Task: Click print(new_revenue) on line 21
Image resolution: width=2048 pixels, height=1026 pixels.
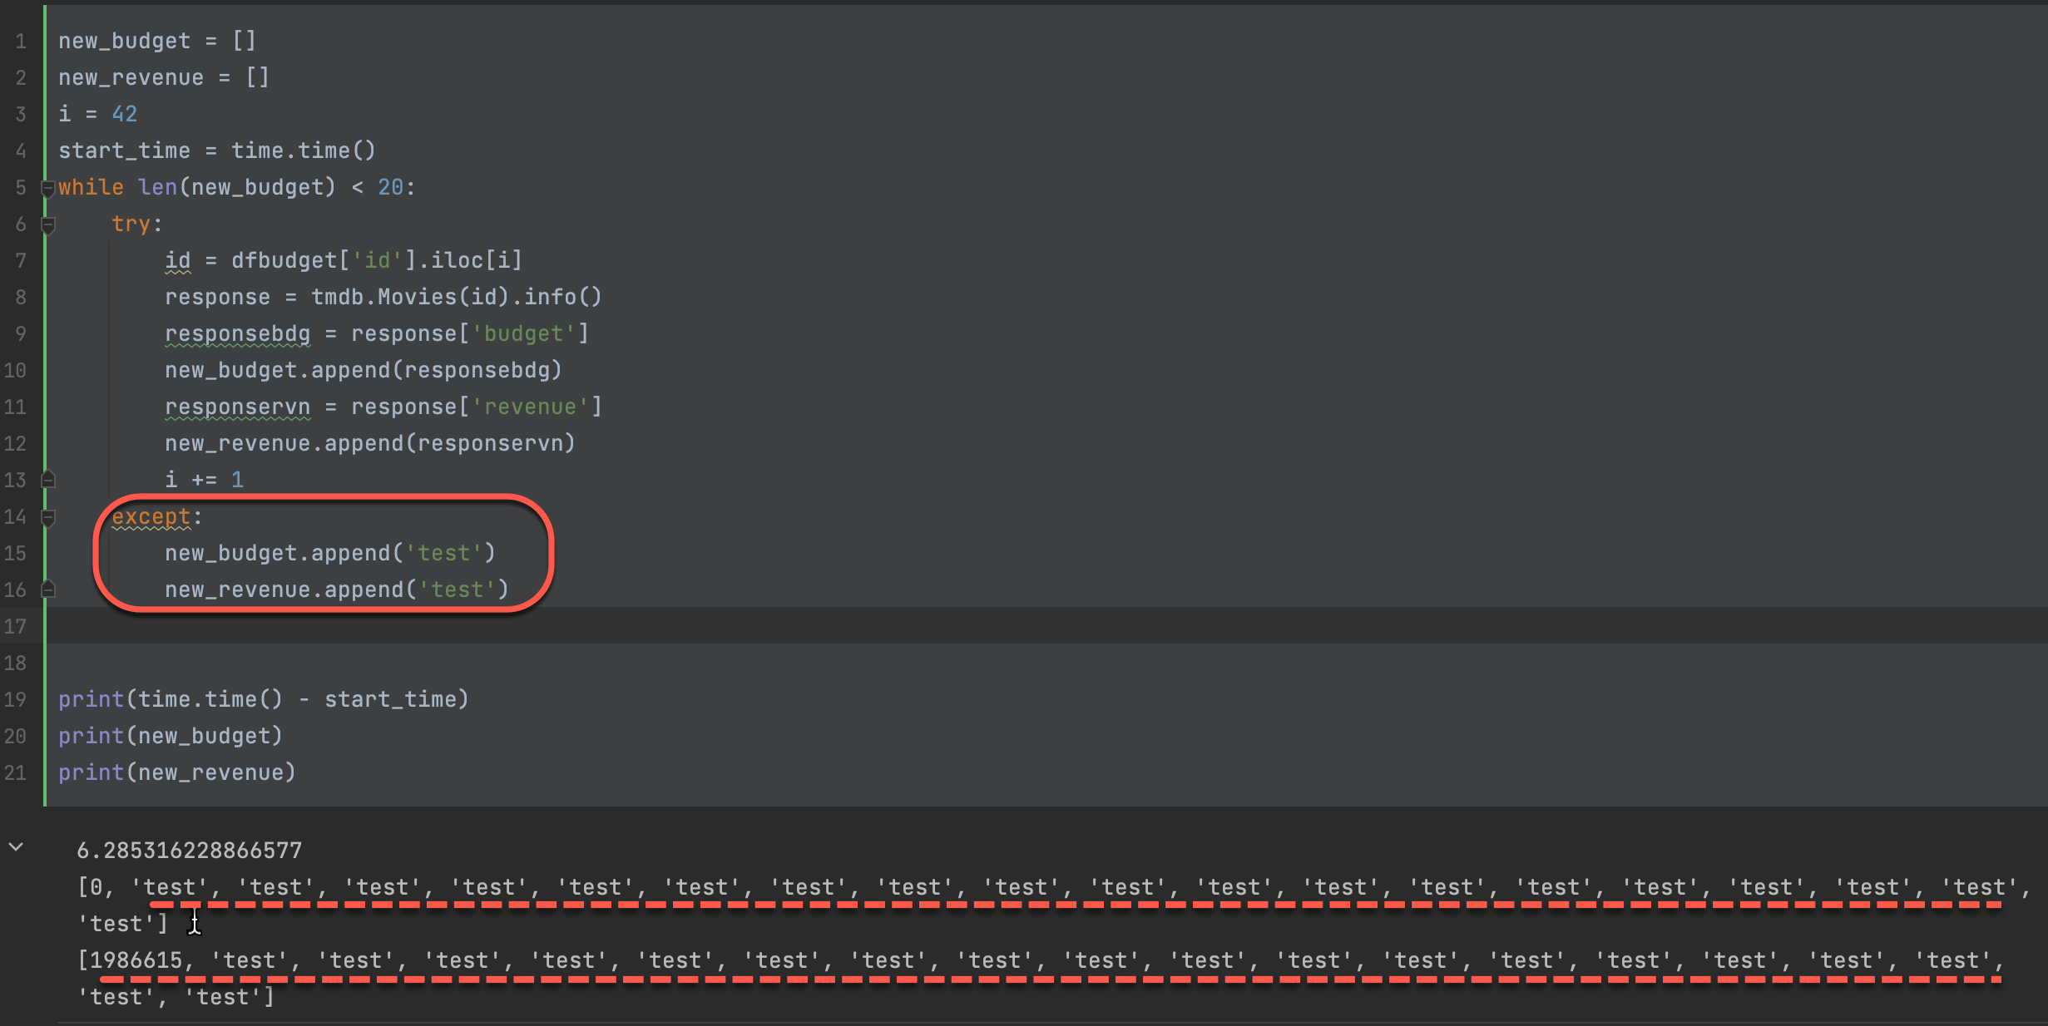Action: click(x=176, y=772)
